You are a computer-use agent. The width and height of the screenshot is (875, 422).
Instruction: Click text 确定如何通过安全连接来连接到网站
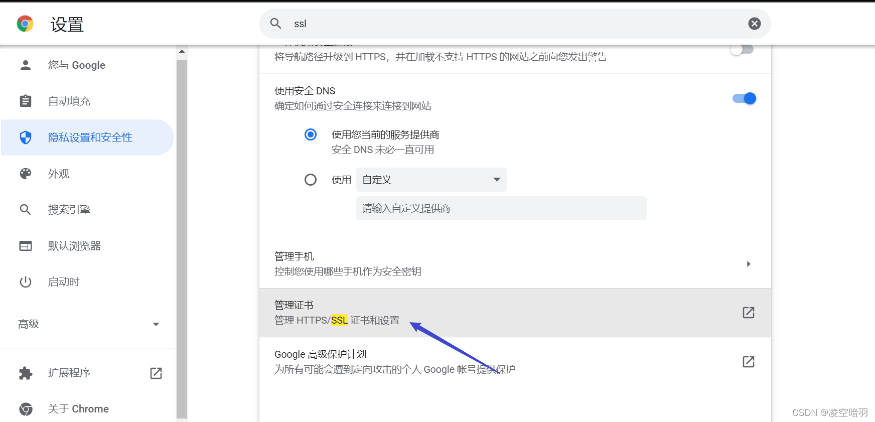pos(353,106)
